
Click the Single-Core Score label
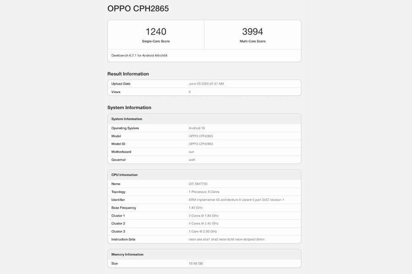(x=156, y=41)
